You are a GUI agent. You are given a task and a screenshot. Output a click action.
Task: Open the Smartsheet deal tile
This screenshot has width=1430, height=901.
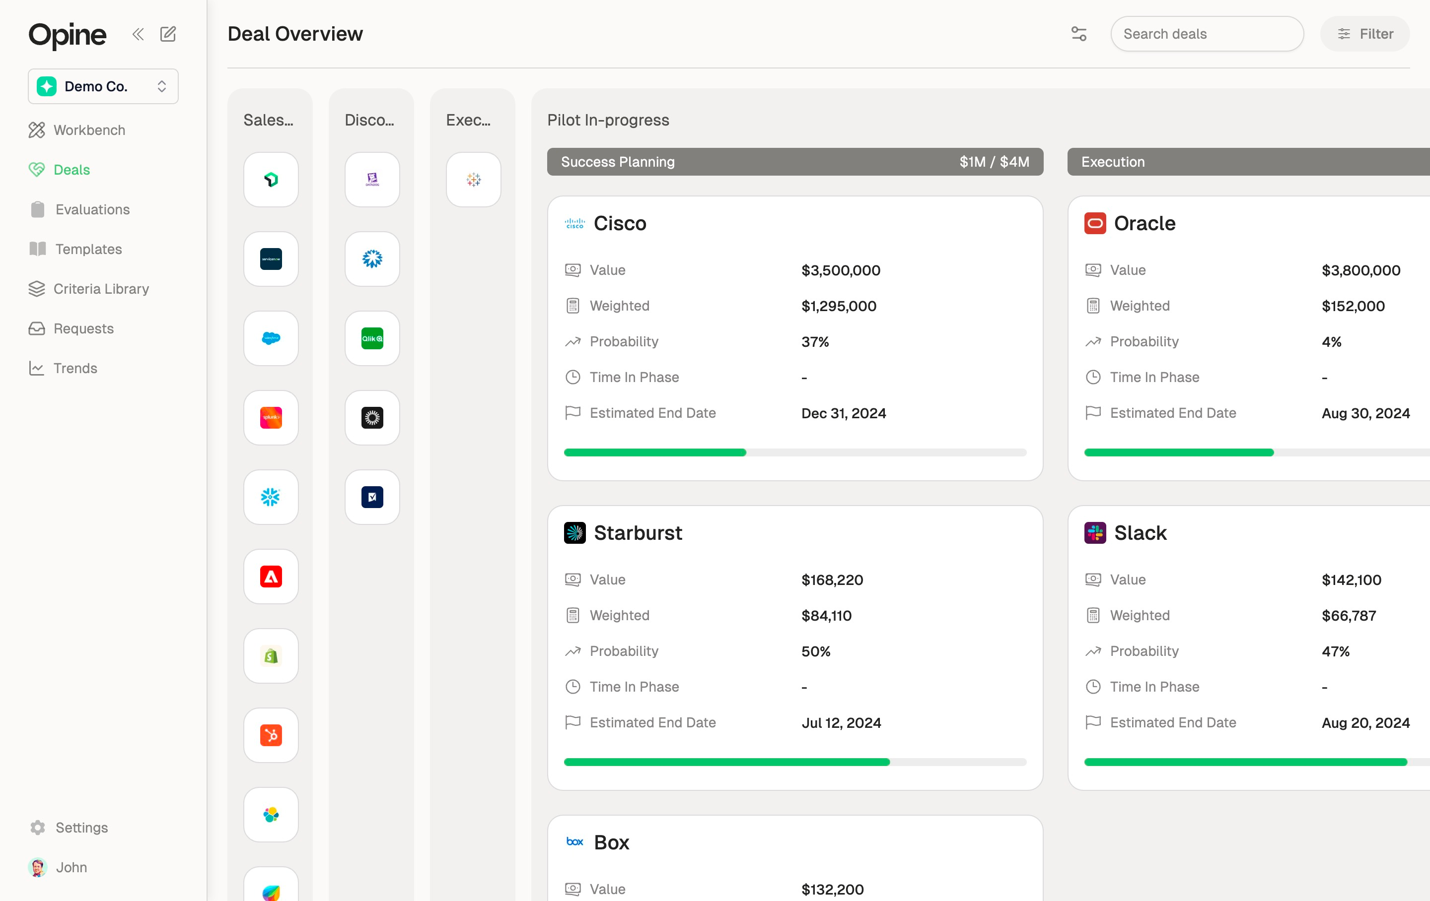click(x=372, y=497)
